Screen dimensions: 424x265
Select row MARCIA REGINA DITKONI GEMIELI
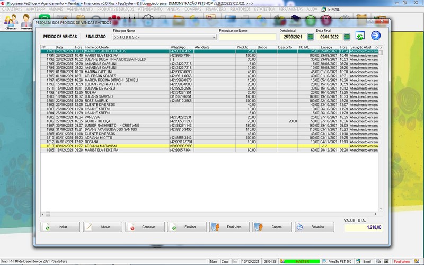[209, 80]
